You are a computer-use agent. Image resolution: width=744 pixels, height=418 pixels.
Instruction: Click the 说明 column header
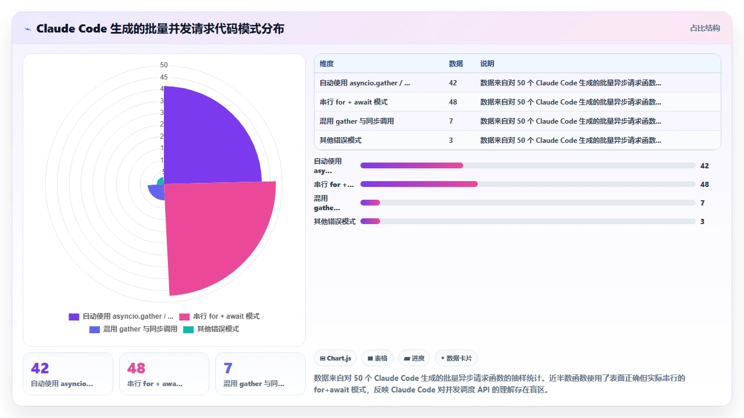(x=487, y=64)
